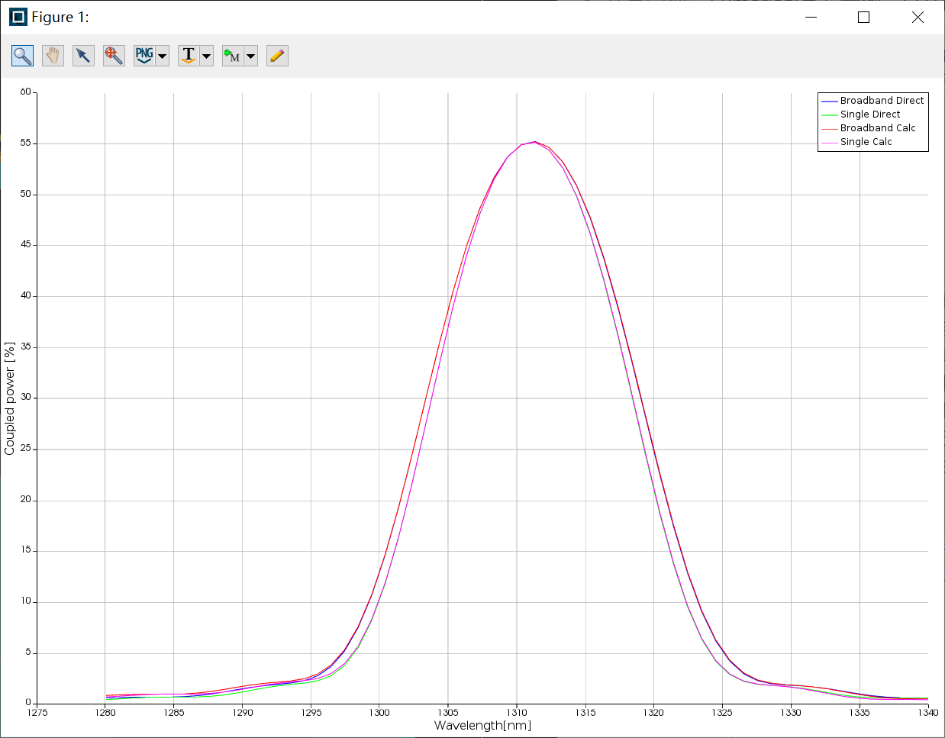Open PNG export options dropdown arrow

coord(162,56)
